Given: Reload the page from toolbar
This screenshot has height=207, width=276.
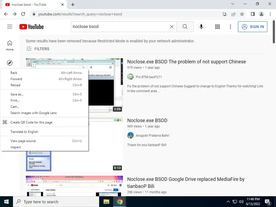Looking at the screenshot, I should pyautogui.click(x=23, y=14).
